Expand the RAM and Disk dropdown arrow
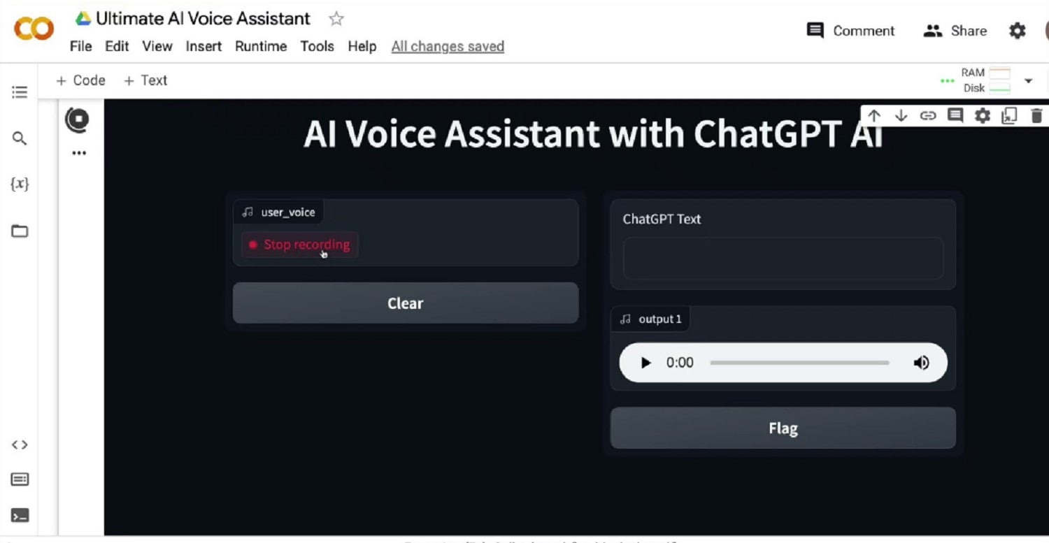This screenshot has width=1049, height=543. tap(1028, 81)
